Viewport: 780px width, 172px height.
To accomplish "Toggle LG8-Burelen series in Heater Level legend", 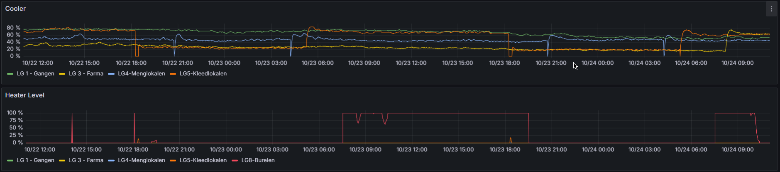I will coord(258,160).
